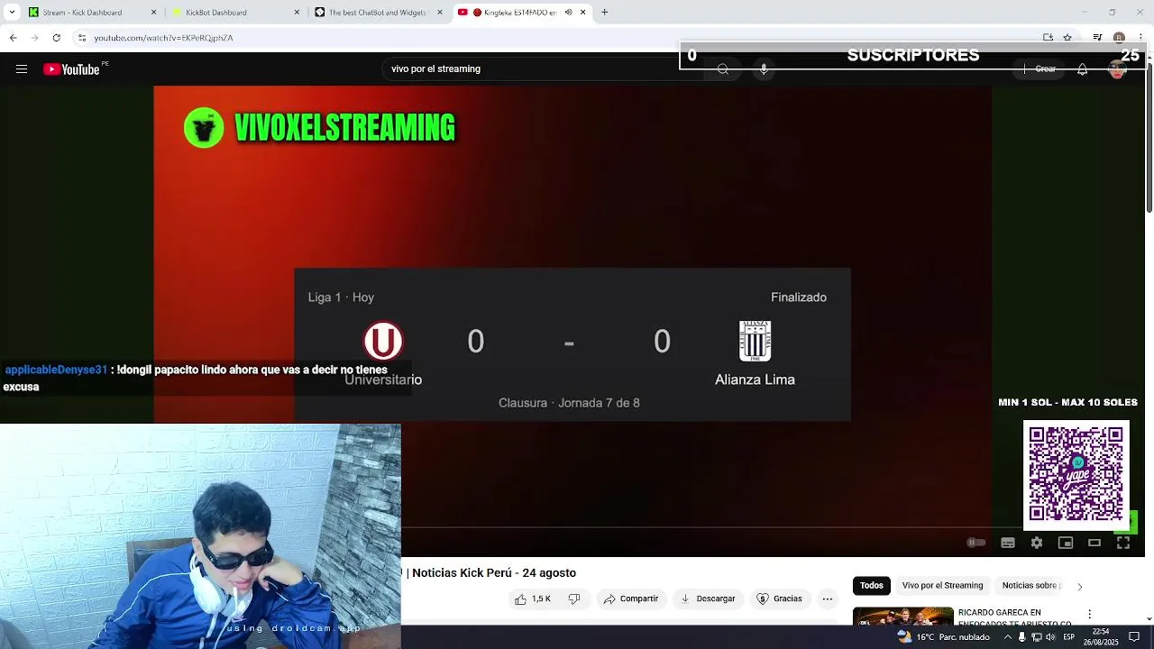This screenshot has width=1154, height=649.
Task: Share the video with Compartir
Action: [631, 599]
